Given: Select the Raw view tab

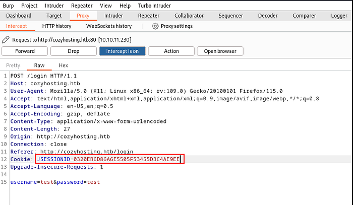Looking at the screenshot, I should pyautogui.click(x=39, y=65).
